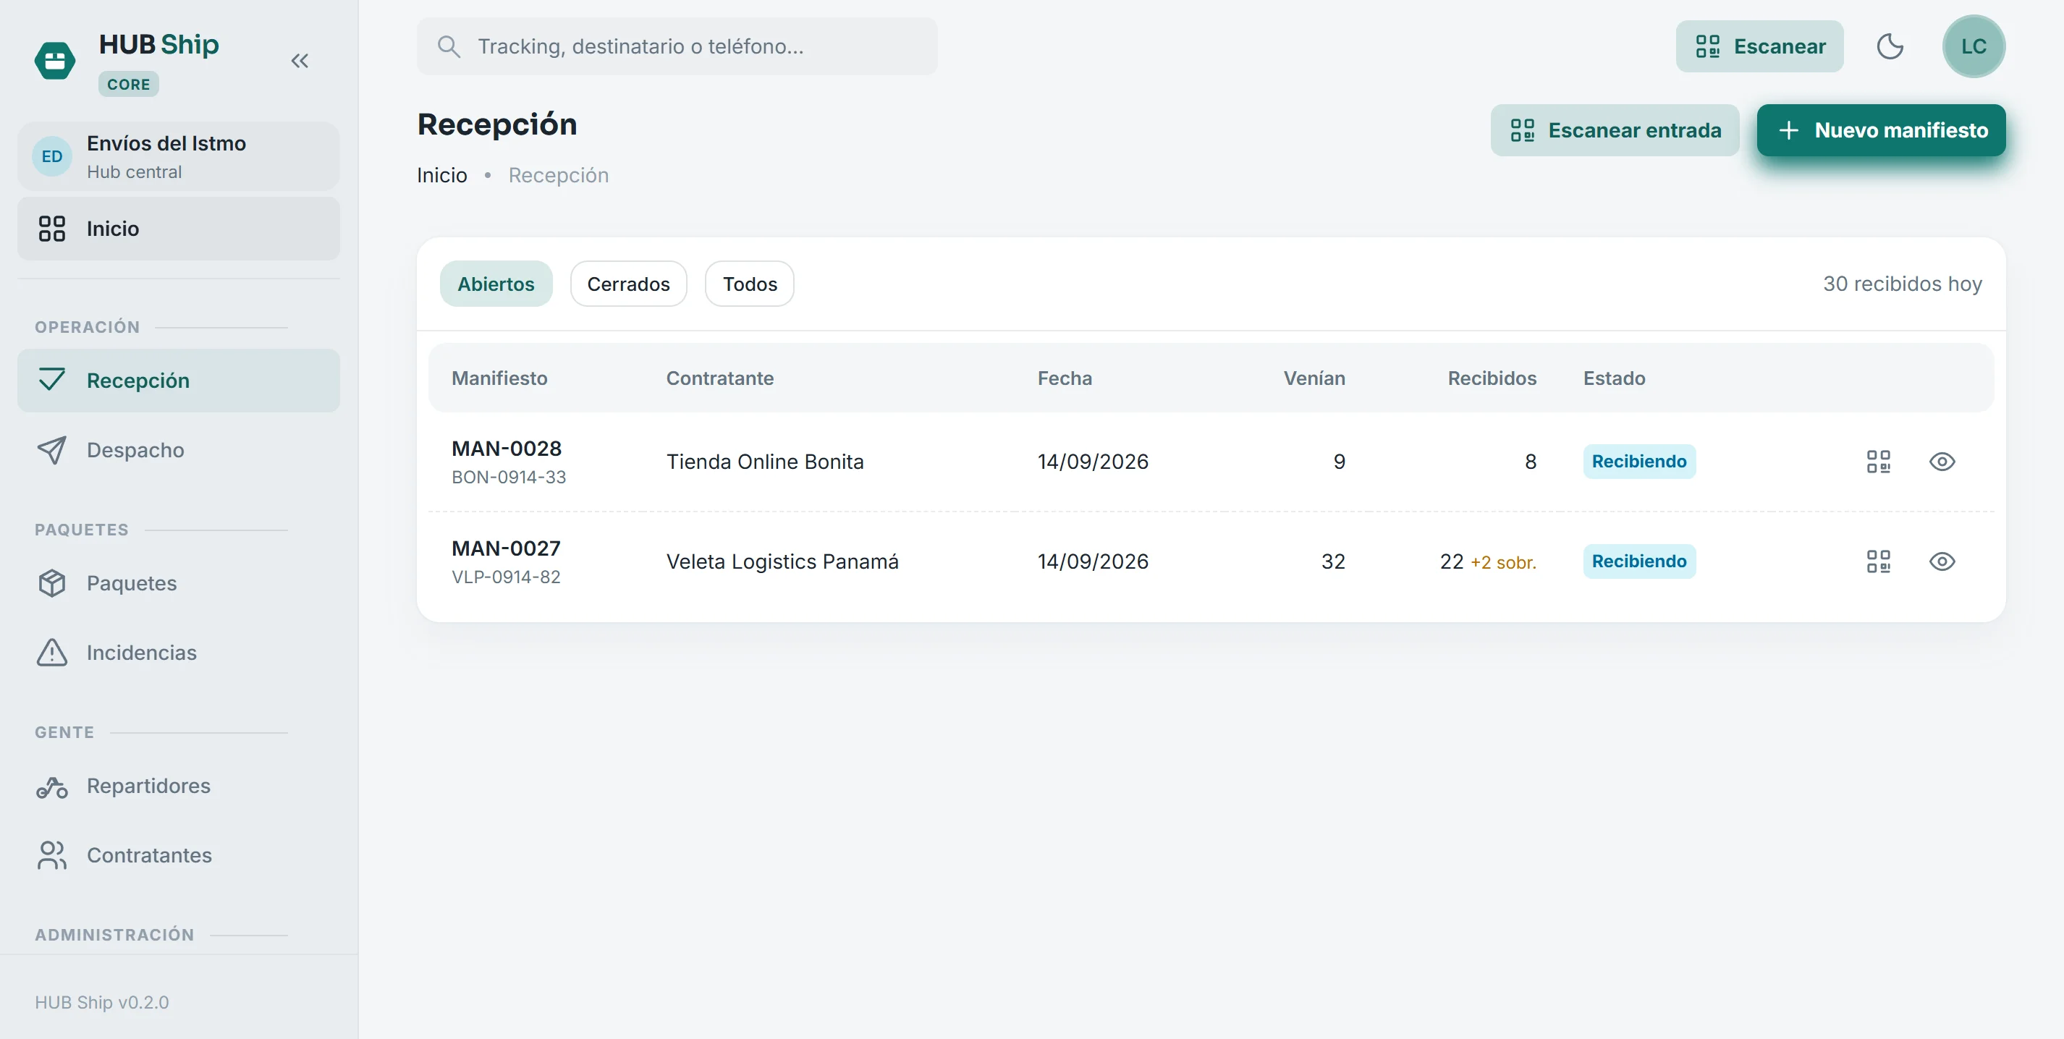Open Incidencias in the sidebar
Viewport: 2064px width, 1039px height.
pyautogui.click(x=179, y=652)
